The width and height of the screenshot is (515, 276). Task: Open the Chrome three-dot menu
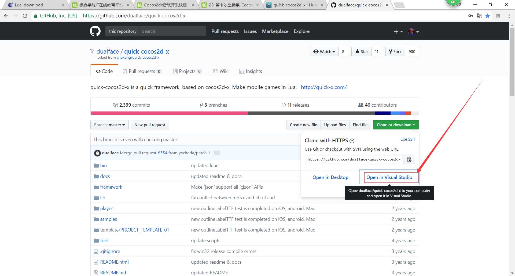tap(509, 16)
